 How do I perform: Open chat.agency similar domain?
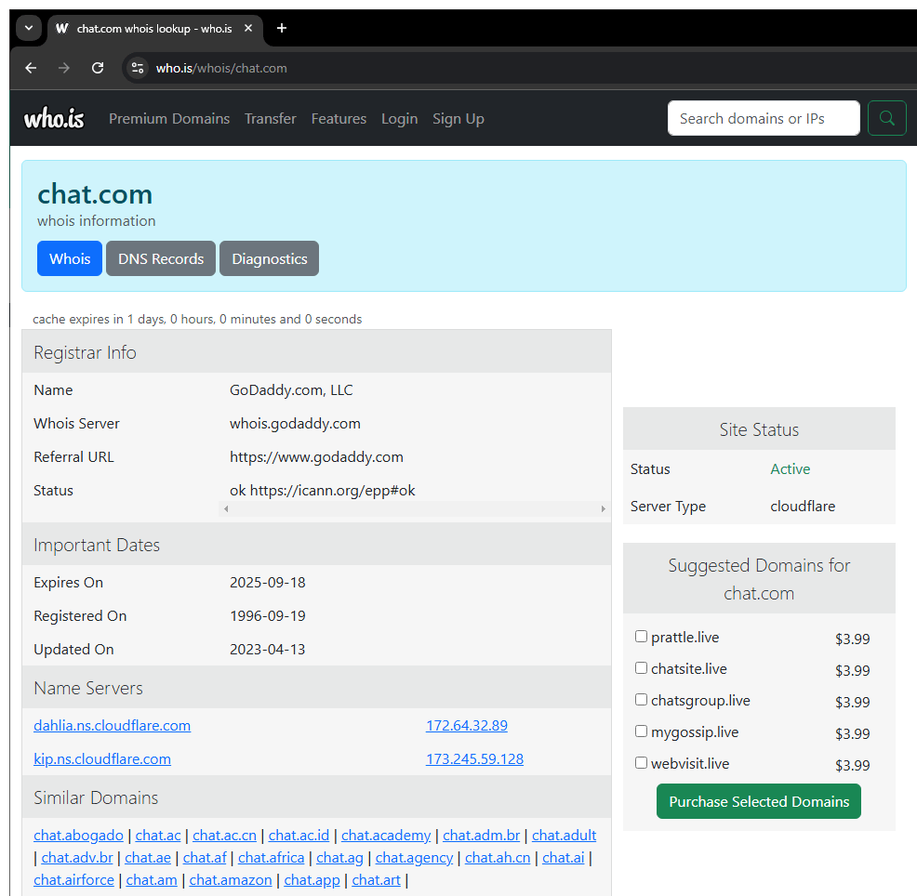coord(414,858)
